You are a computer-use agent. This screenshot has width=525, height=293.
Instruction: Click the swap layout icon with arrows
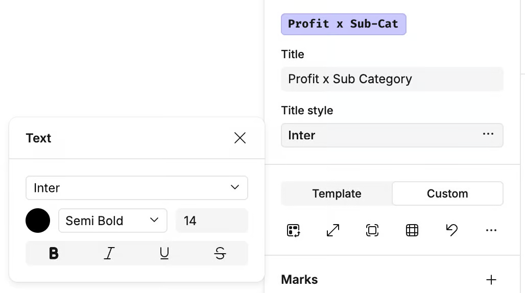click(293, 231)
